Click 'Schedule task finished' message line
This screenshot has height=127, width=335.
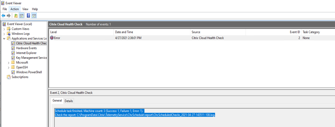pyautogui.click(x=99, y=111)
